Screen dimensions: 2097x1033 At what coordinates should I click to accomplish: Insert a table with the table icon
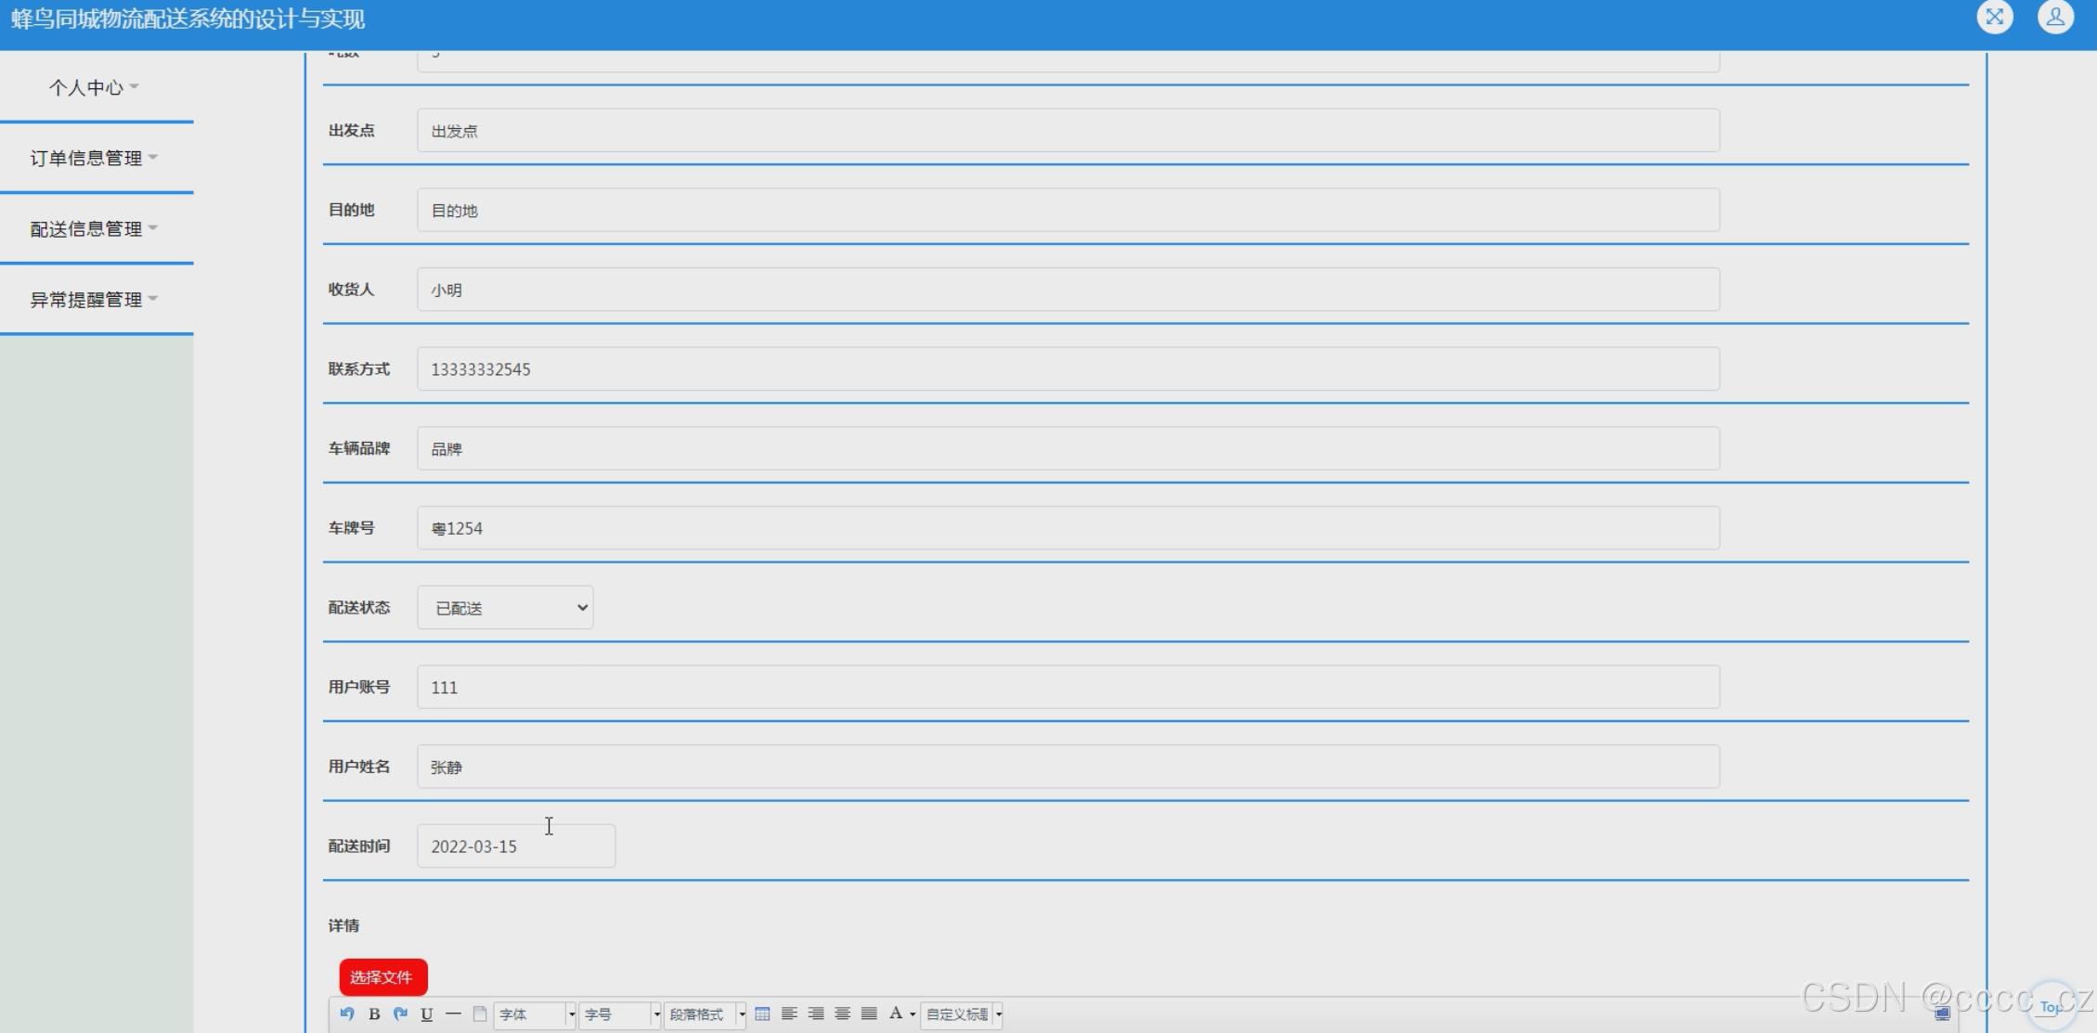(x=762, y=1014)
